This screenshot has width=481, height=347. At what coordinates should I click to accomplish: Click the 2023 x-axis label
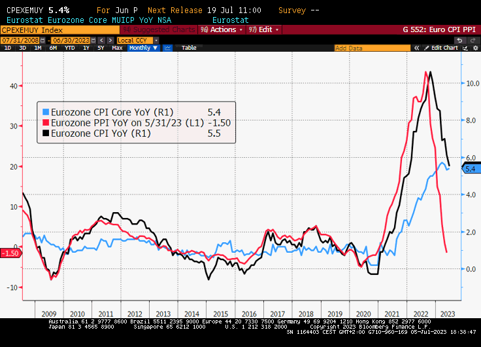pyautogui.click(x=448, y=314)
